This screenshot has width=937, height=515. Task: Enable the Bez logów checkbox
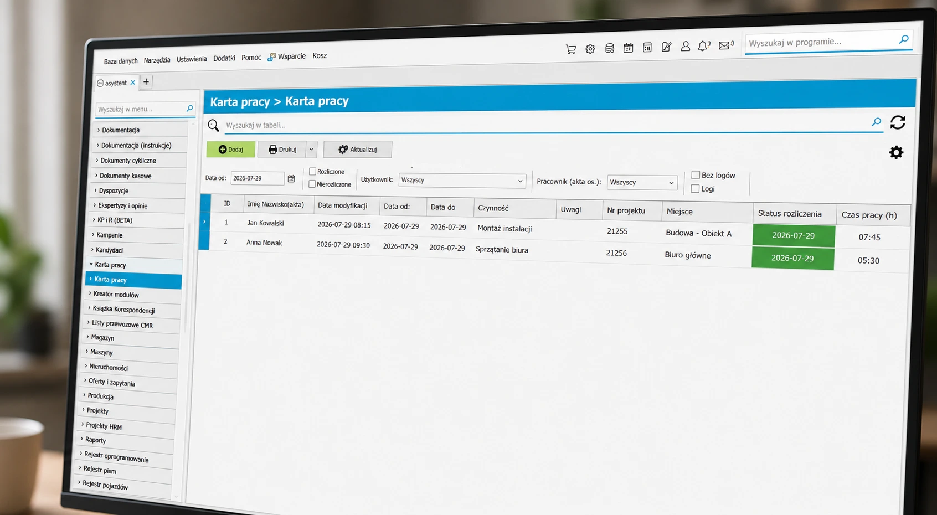click(696, 175)
